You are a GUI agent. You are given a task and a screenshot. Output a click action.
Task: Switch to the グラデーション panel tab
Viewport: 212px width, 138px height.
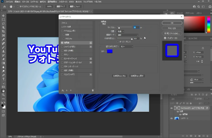[x=190, y=13]
